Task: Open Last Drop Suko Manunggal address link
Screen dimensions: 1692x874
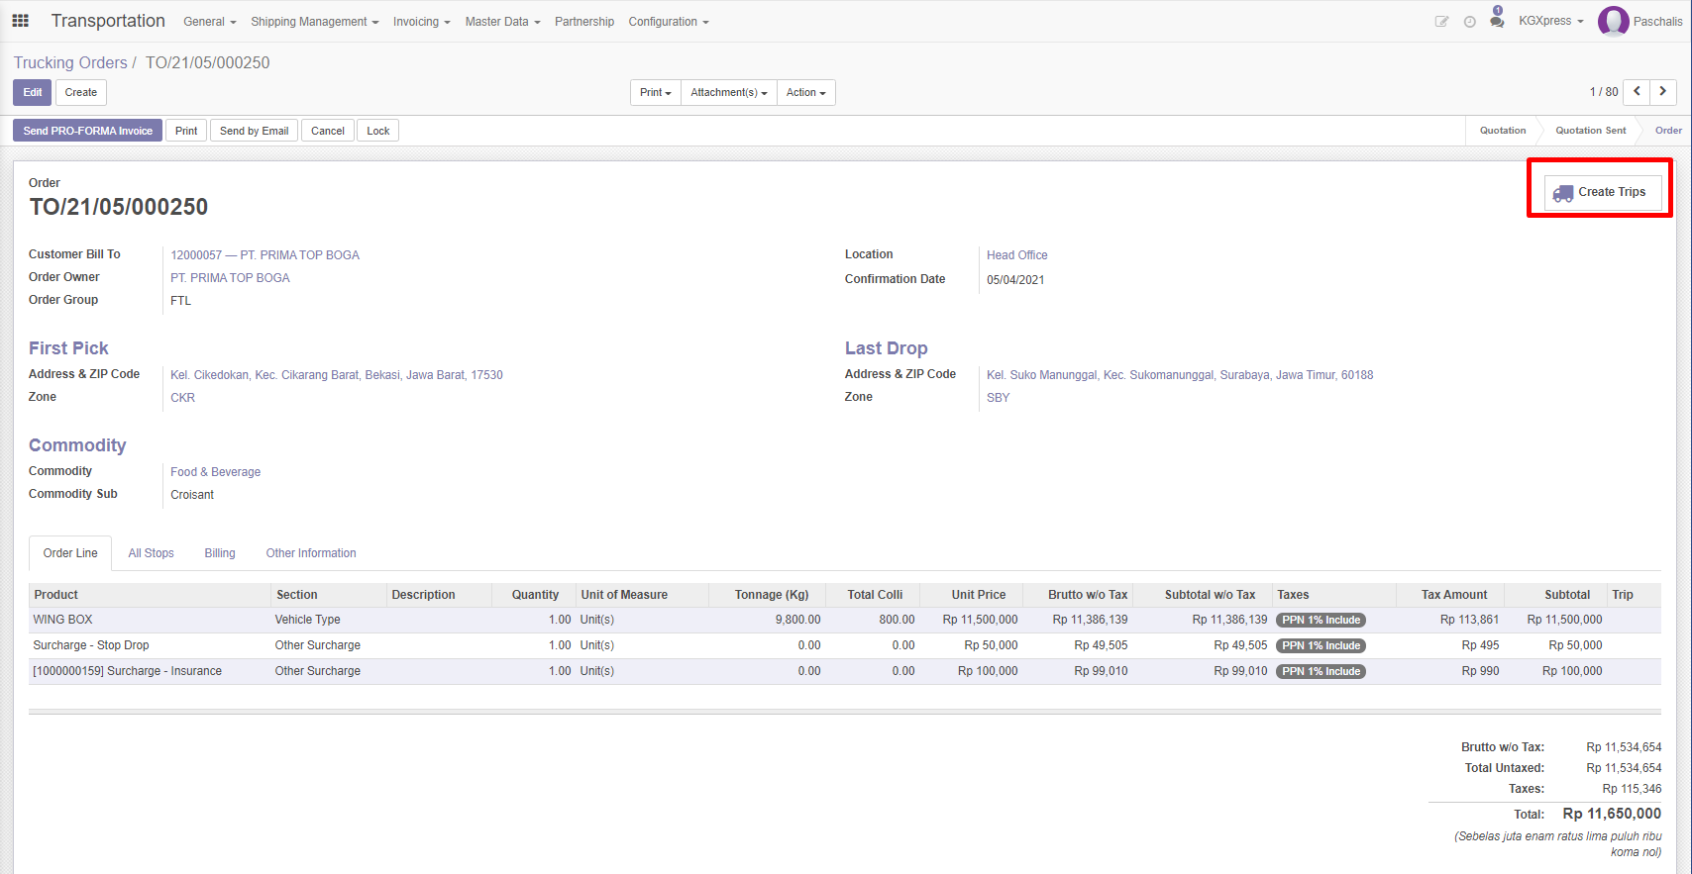Action: tap(1180, 375)
